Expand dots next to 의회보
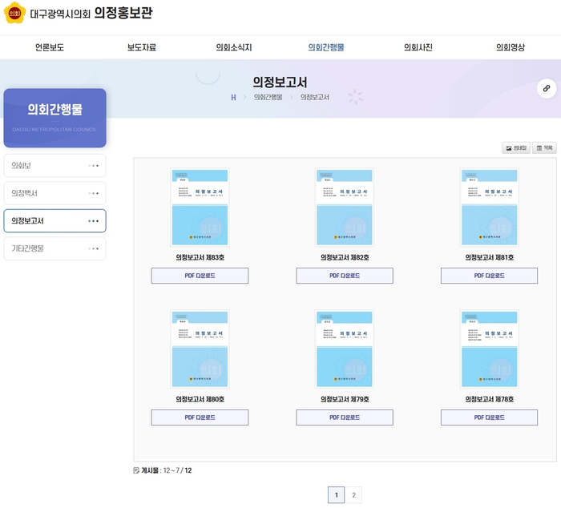561x508 pixels. click(x=94, y=166)
